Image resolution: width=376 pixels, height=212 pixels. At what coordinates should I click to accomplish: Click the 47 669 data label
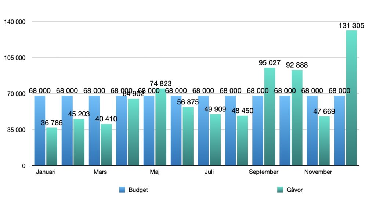point(324,111)
